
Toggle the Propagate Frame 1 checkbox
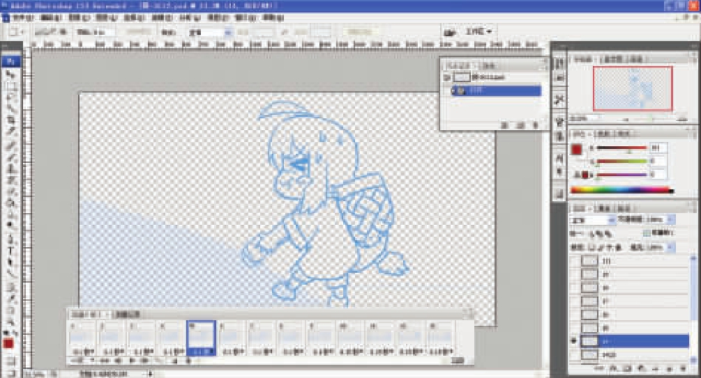[646, 233]
